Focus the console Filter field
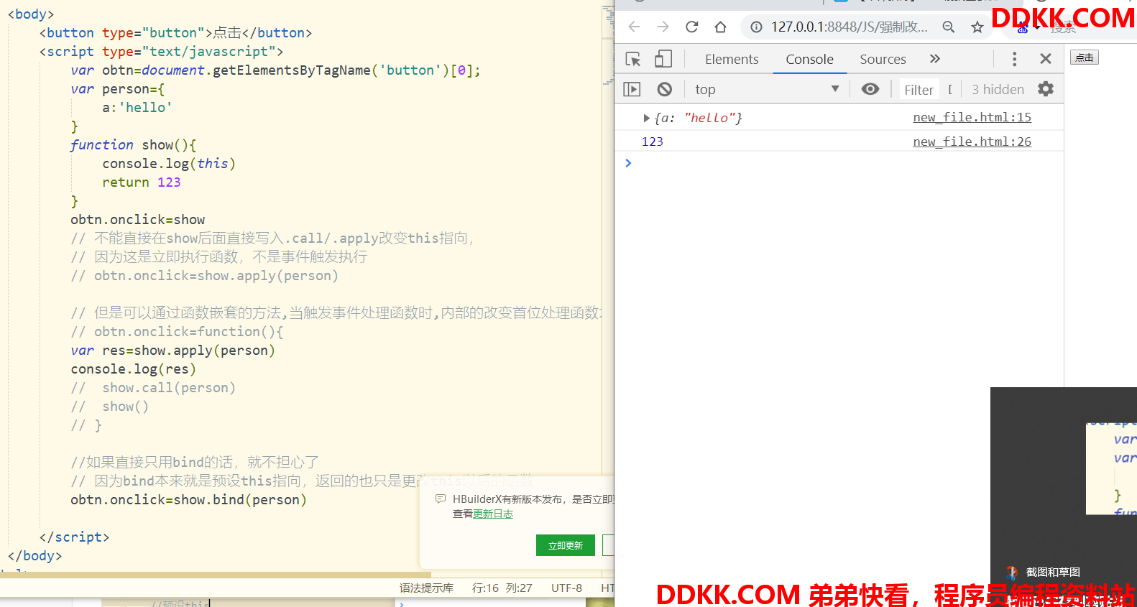The width and height of the screenshot is (1137, 607). click(919, 90)
